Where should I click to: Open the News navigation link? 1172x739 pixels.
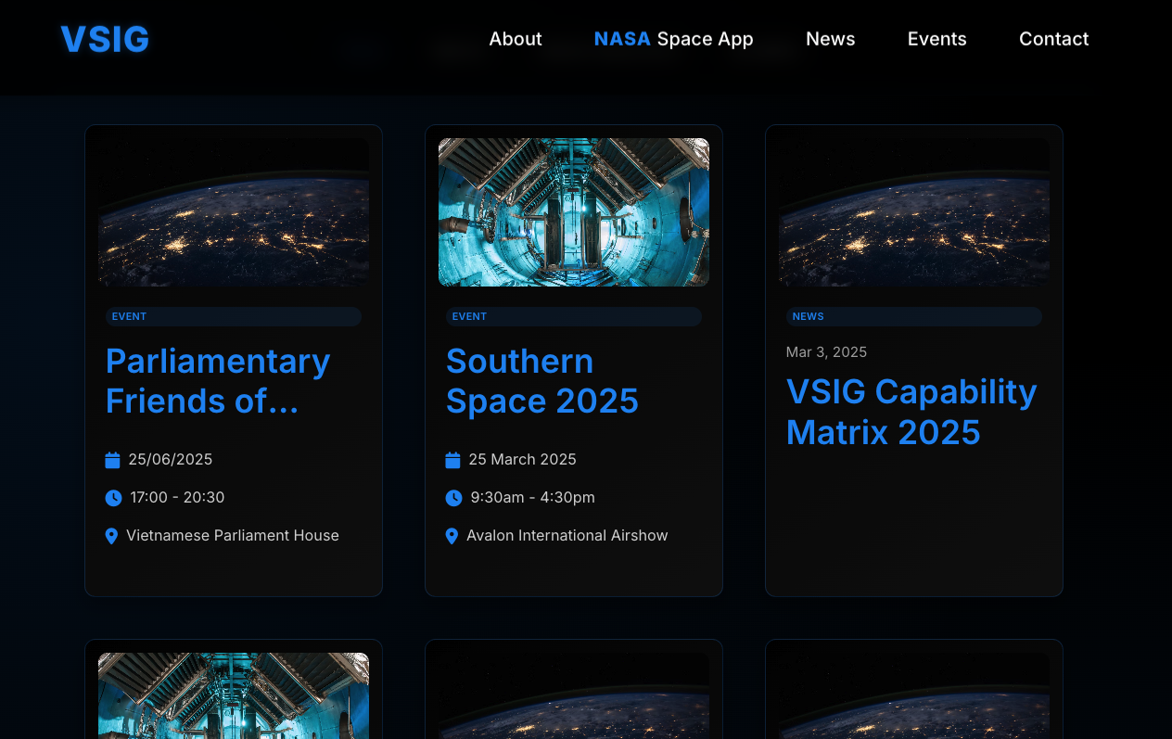(830, 39)
